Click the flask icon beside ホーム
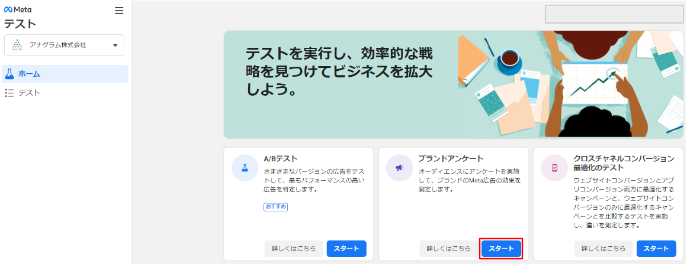Screen dimensions: 687x264 point(9,74)
